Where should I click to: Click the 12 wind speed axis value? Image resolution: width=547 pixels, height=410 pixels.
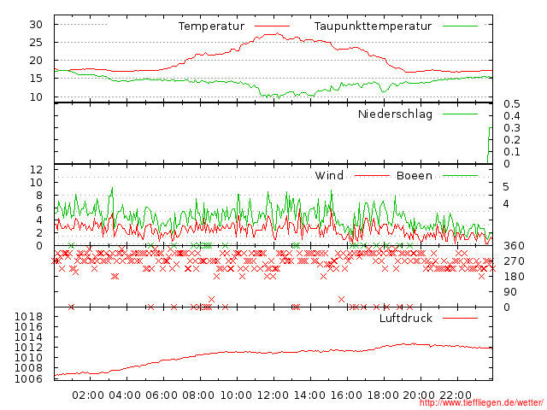(x=36, y=170)
